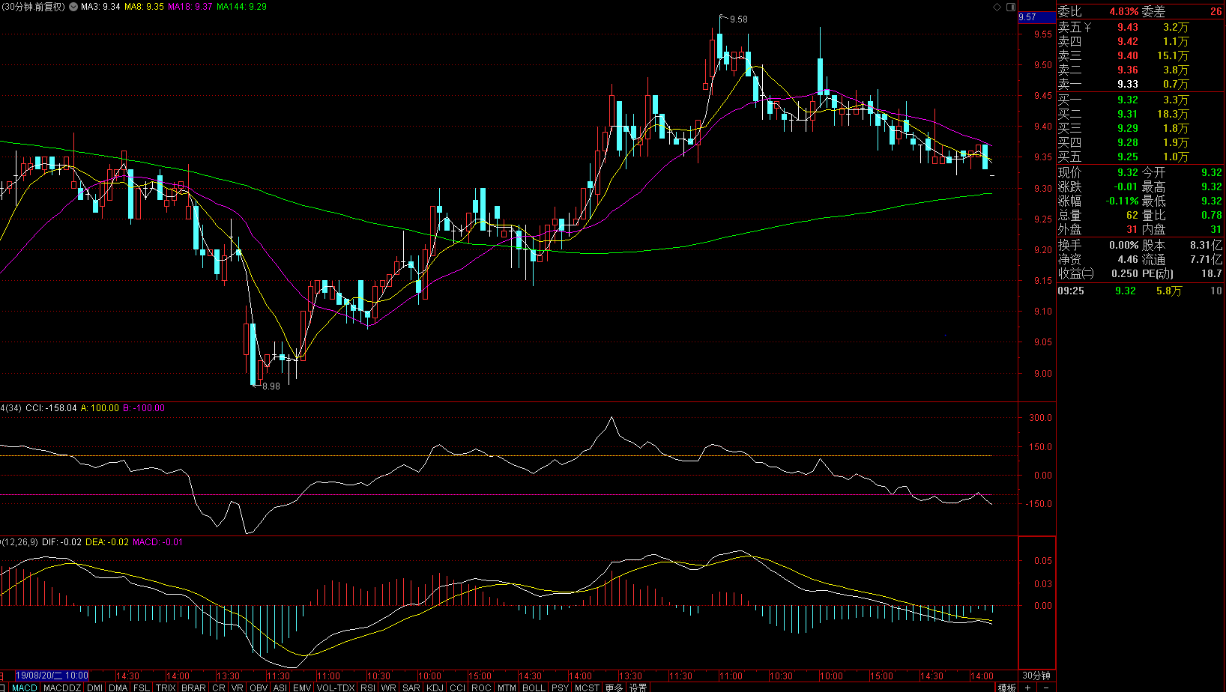Image resolution: width=1226 pixels, height=692 pixels.
Task: Open the FSL indicator tab
Action: tap(142, 688)
